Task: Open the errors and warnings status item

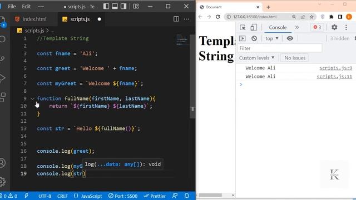Action: pyautogui.click(x=9, y=196)
